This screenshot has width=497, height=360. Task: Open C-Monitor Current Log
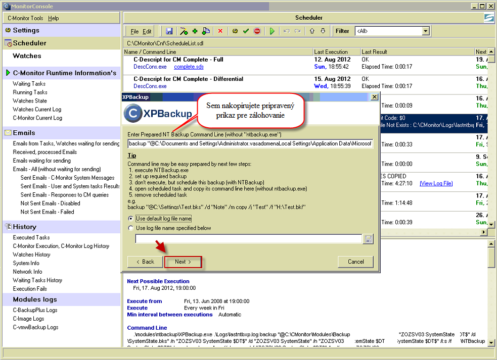point(37,118)
